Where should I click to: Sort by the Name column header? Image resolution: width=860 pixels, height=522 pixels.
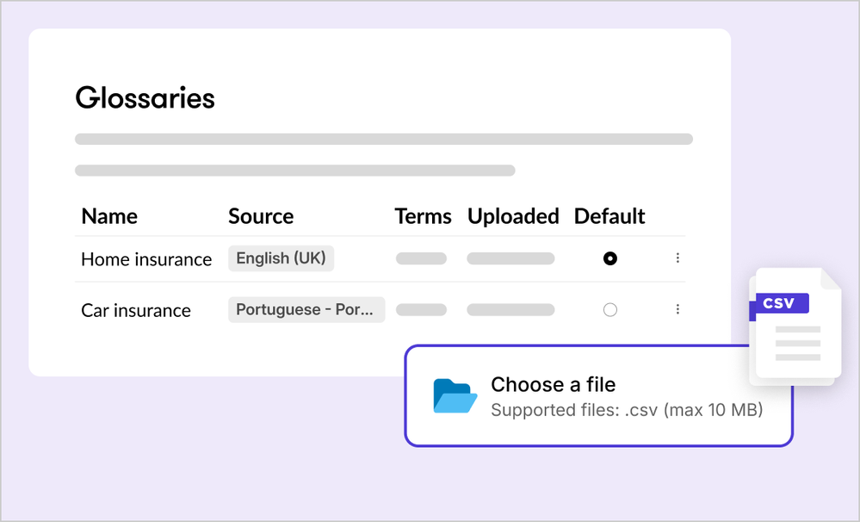(x=109, y=216)
